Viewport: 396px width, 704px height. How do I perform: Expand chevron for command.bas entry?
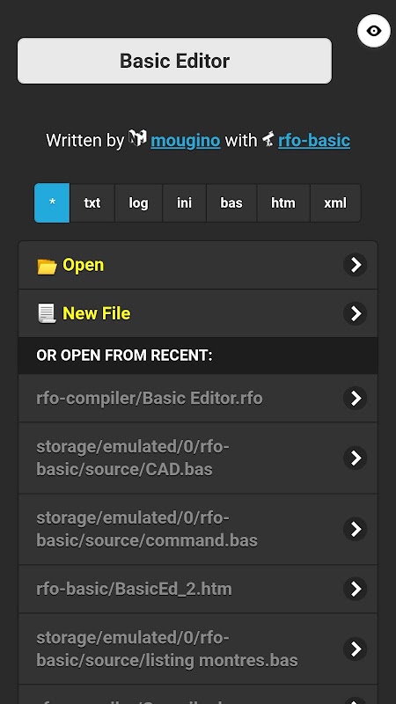click(356, 530)
